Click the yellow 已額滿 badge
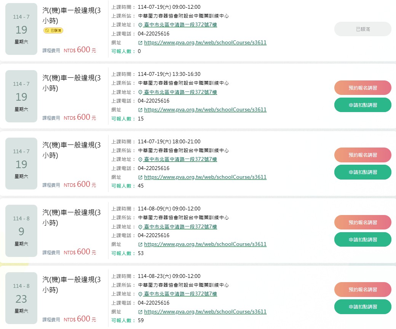396x329 pixels. click(53, 30)
